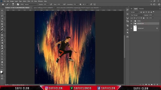161x90 pixels.
Task: Select the Horizontal Type tool
Action: coord(2,54)
